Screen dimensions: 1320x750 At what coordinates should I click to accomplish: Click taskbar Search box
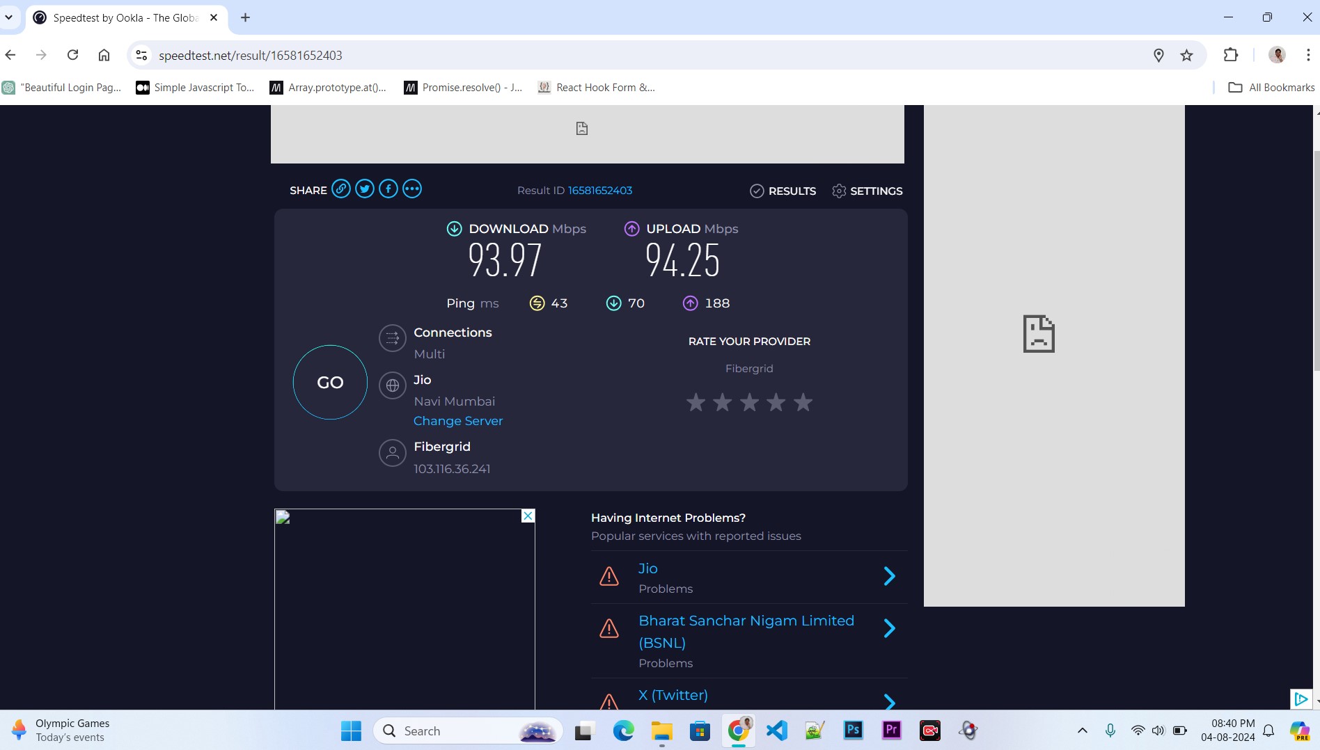pos(468,731)
